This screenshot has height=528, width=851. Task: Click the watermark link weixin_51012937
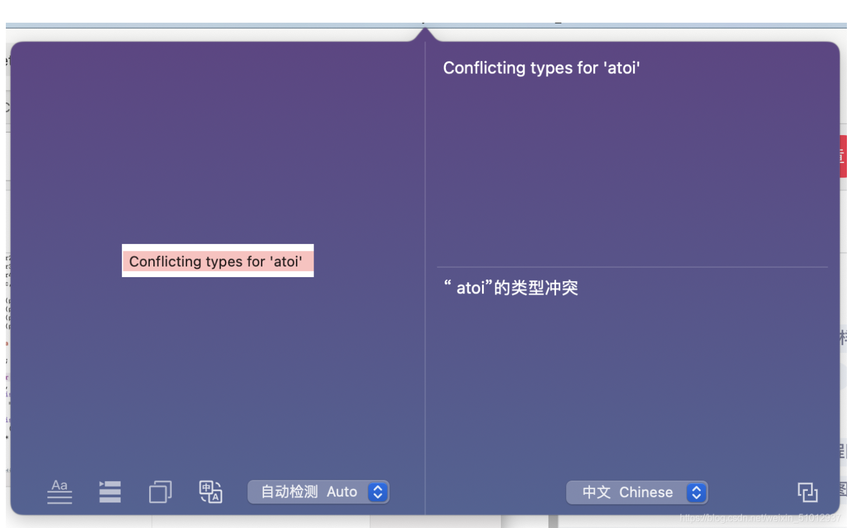point(758,516)
